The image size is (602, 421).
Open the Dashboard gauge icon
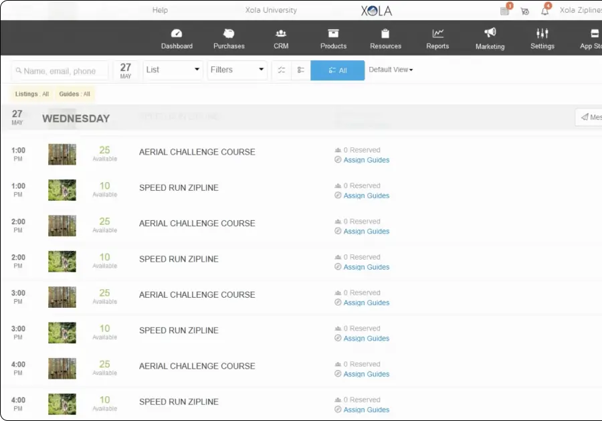(x=177, y=33)
